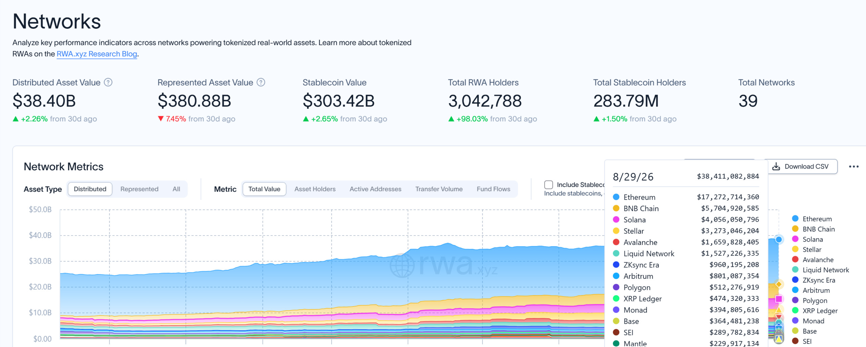Select the Distributed asset type
Screen dimensions: 866x347
click(90, 189)
